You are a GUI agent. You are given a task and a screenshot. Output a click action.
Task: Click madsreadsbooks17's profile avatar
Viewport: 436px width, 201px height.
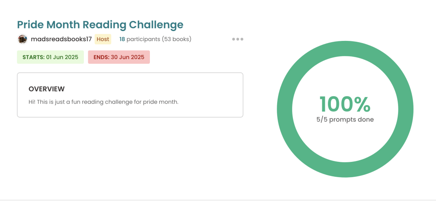pos(23,39)
